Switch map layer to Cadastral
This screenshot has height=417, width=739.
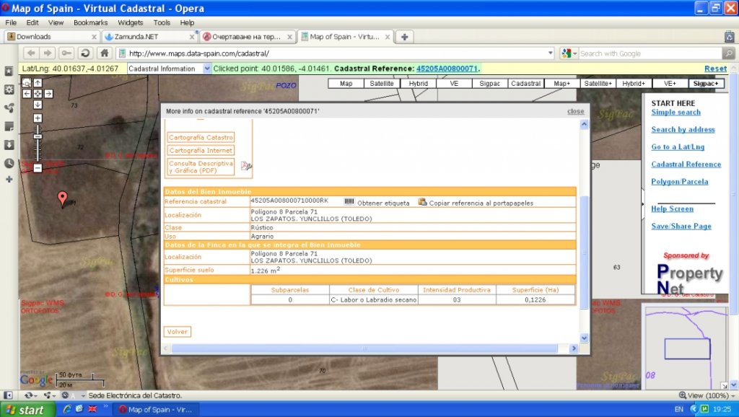pyautogui.click(x=526, y=84)
